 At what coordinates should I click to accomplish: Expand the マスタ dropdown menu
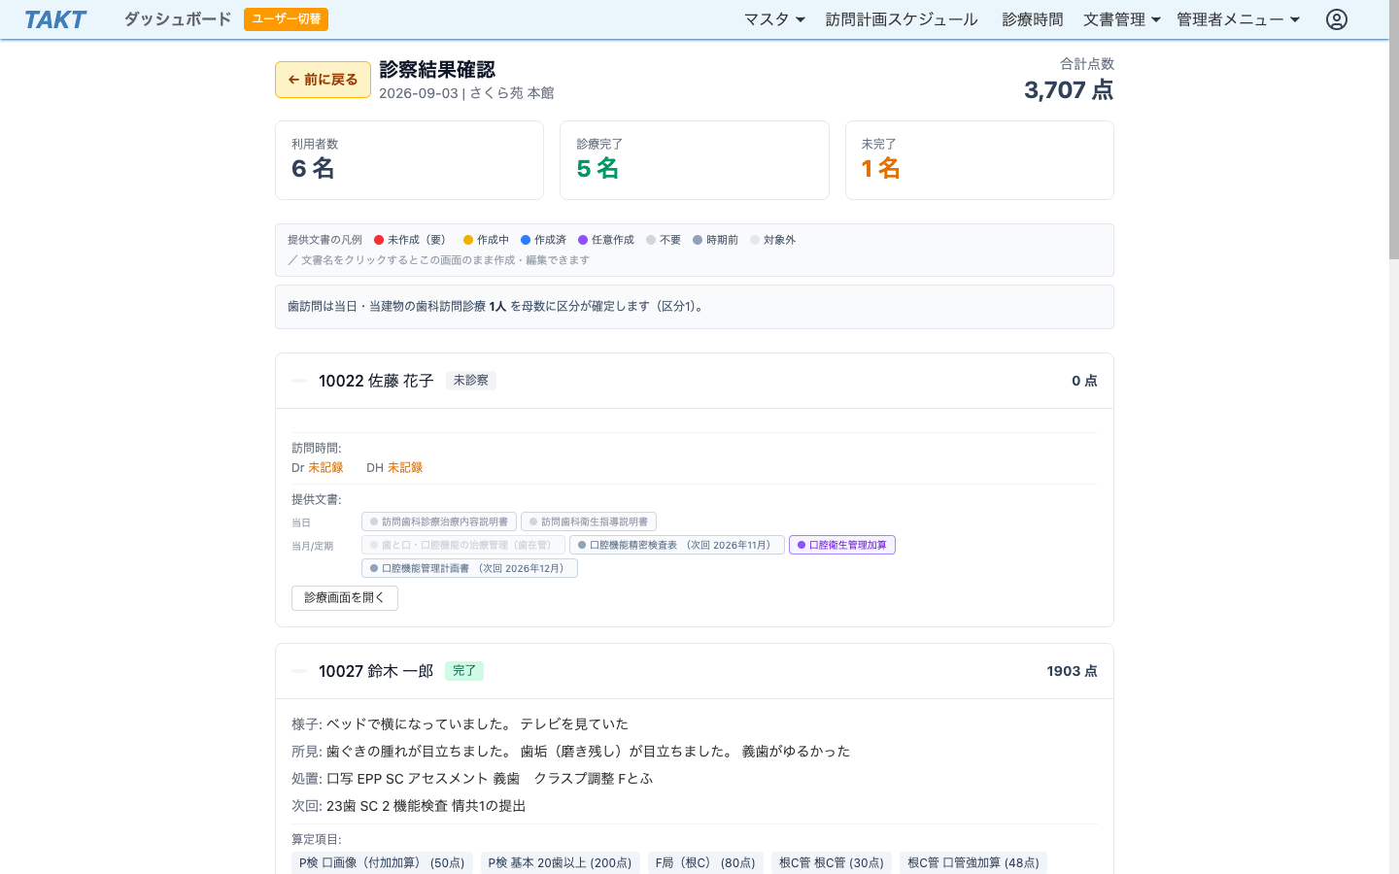pos(774,19)
